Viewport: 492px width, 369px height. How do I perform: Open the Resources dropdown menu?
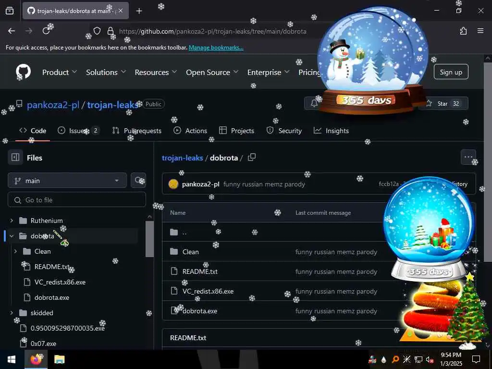(x=156, y=72)
